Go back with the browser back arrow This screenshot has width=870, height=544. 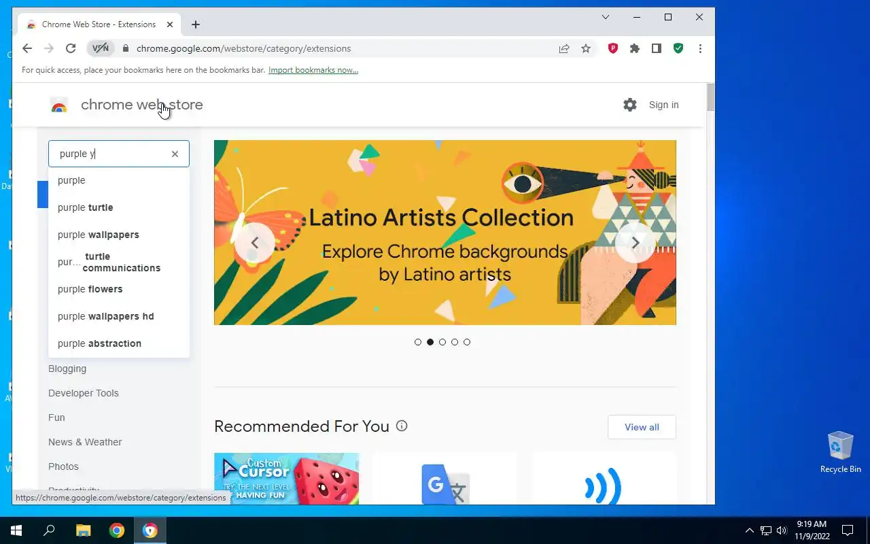pyautogui.click(x=27, y=48)
